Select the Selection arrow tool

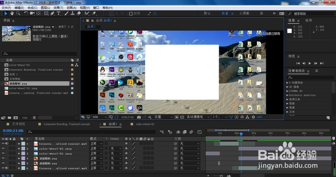[6, 13]
